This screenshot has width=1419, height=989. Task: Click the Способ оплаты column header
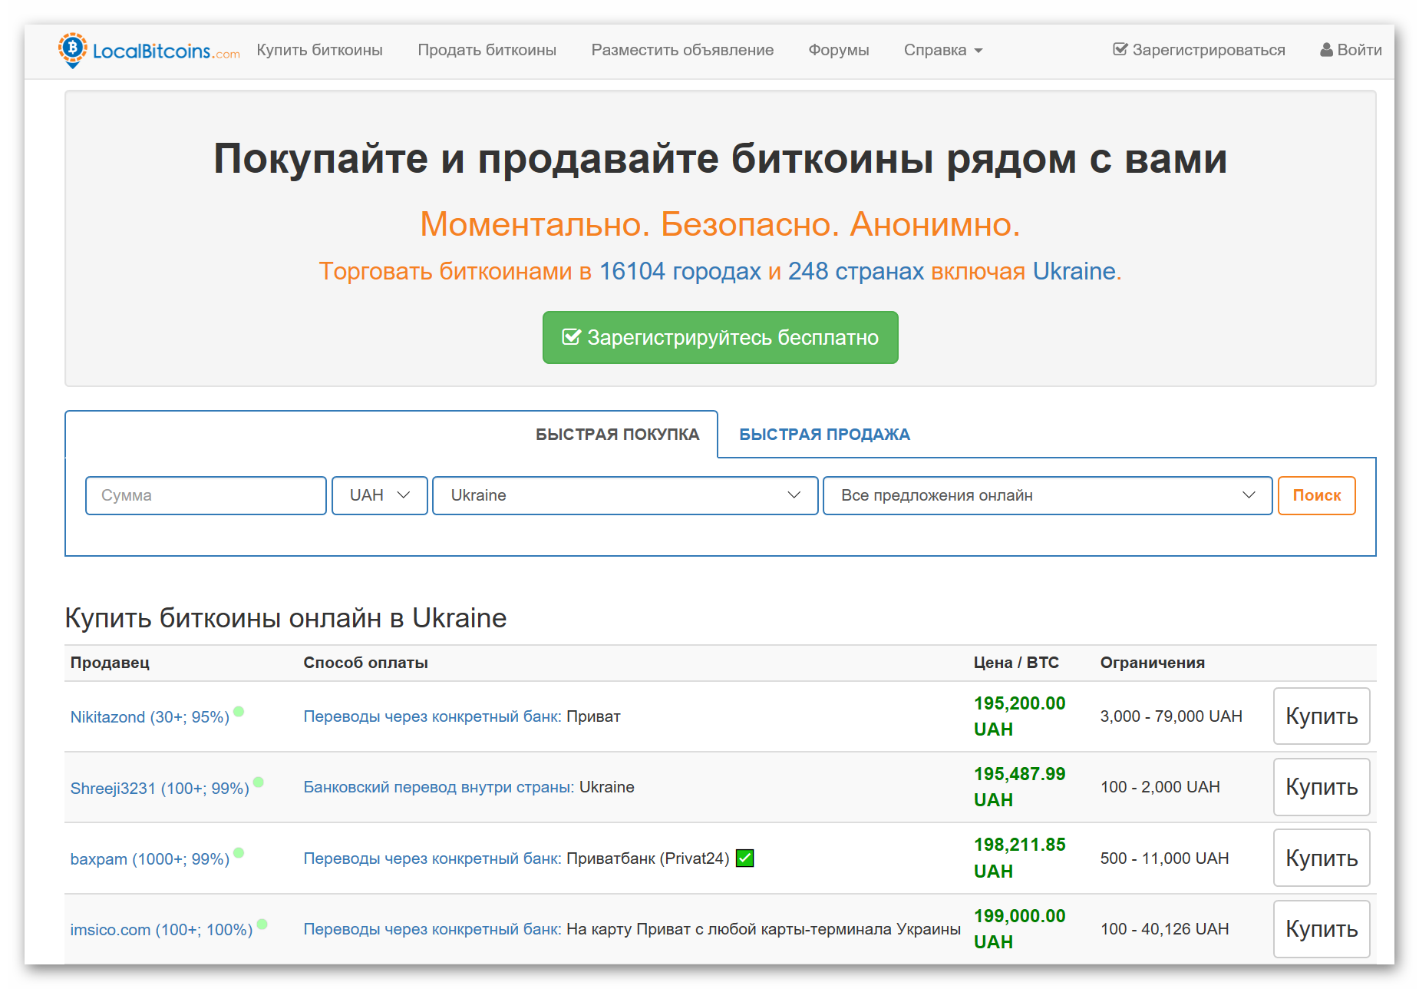point(365,663)
